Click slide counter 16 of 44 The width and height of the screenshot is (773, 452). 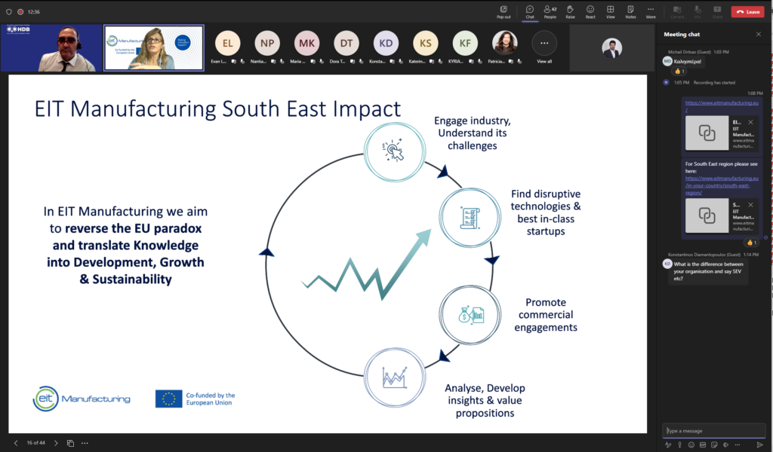36,443
